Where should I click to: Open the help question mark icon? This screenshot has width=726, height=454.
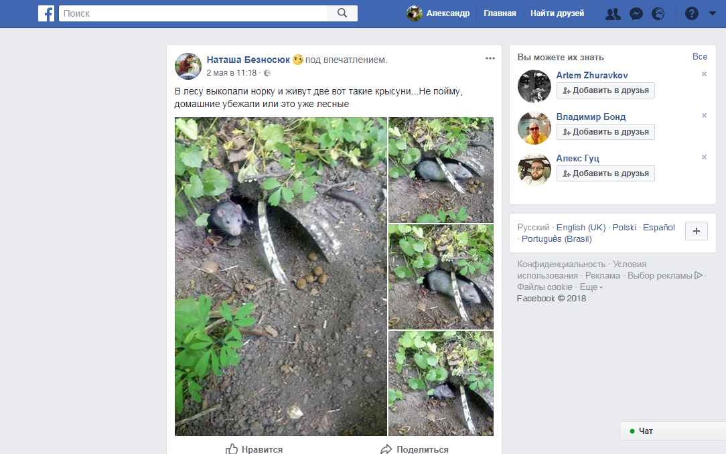coord(692,13)
